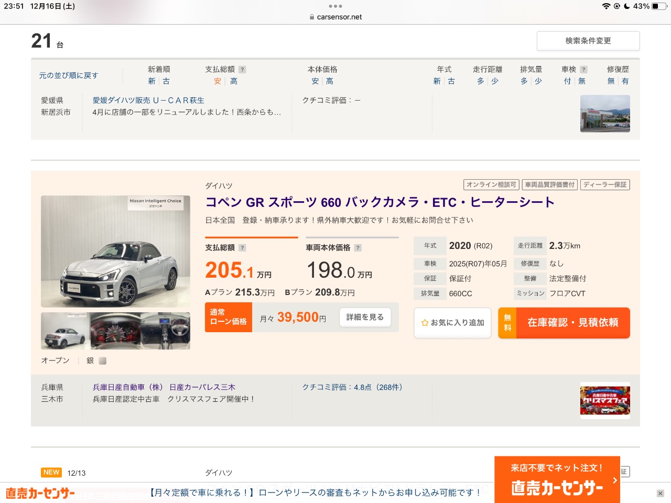Click help icon next to 車両本体価格 label

click(358, 248)
